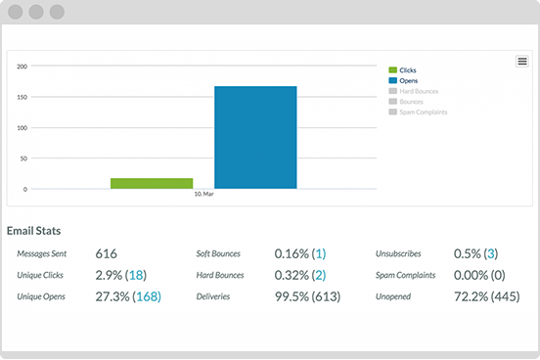Select the green Clicks bar
Viewport: 540px width, 360px height.
pos(152,183)
